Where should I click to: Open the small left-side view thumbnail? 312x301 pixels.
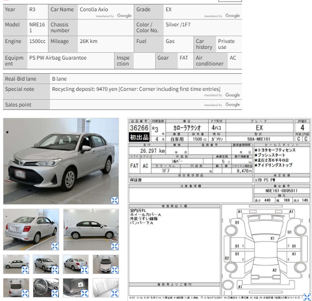point(16,264)
